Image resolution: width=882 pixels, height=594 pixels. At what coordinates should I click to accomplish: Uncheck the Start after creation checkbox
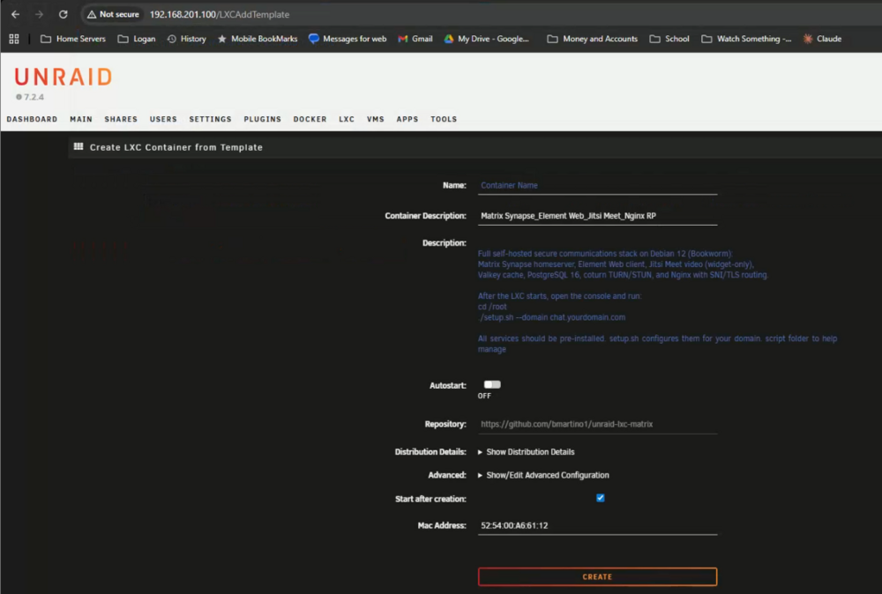600,498
